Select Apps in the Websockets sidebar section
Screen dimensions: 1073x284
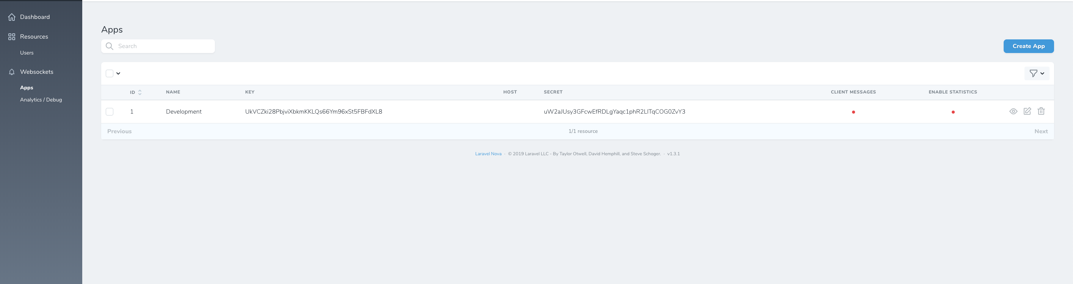click(27, 88)
